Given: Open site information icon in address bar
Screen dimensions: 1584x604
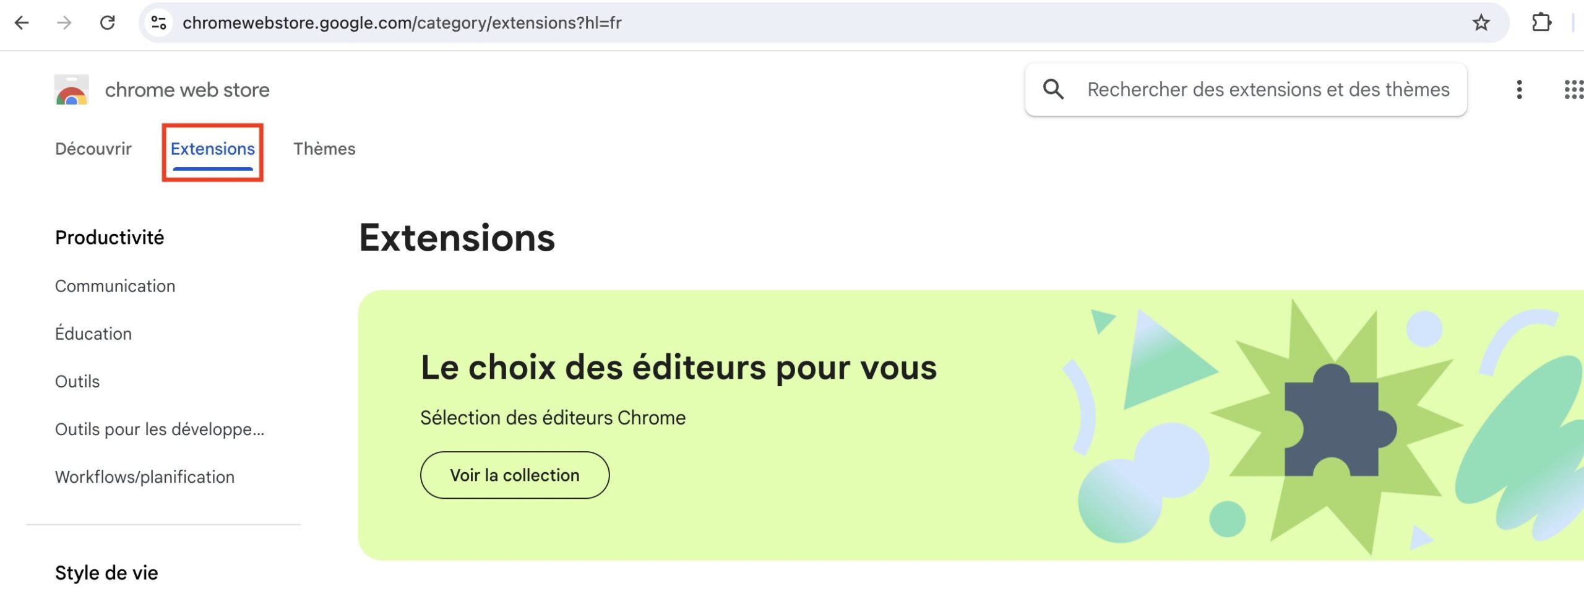Looking at the screenshot, I should pos(159,23).
